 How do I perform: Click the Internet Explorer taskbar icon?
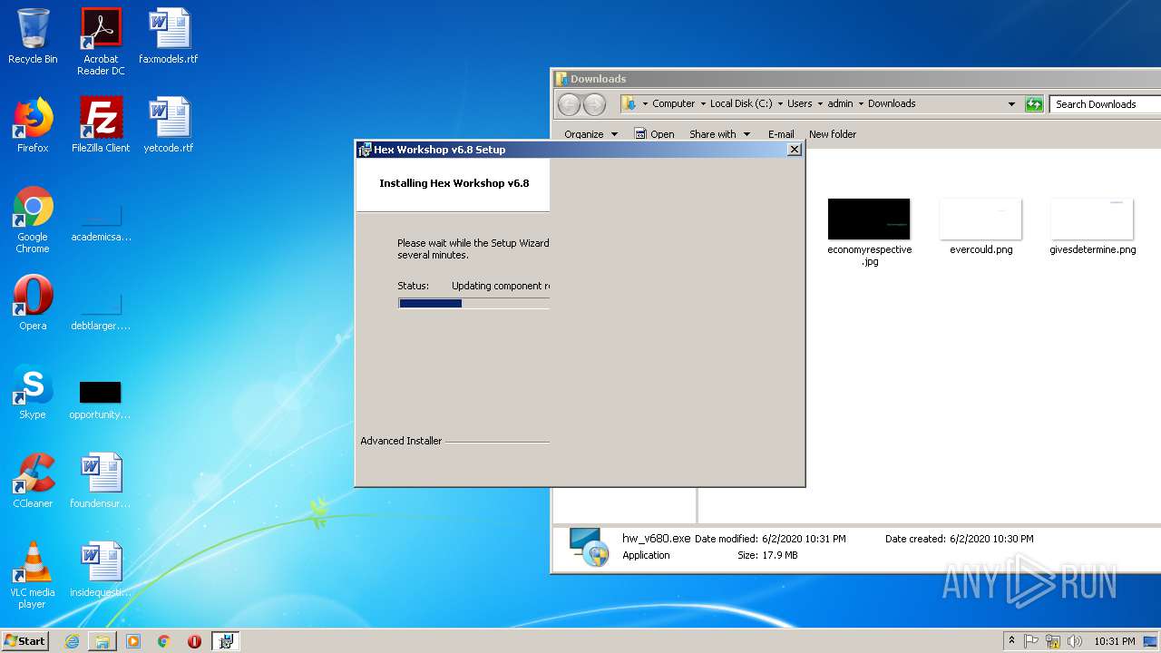coord(72,641)
